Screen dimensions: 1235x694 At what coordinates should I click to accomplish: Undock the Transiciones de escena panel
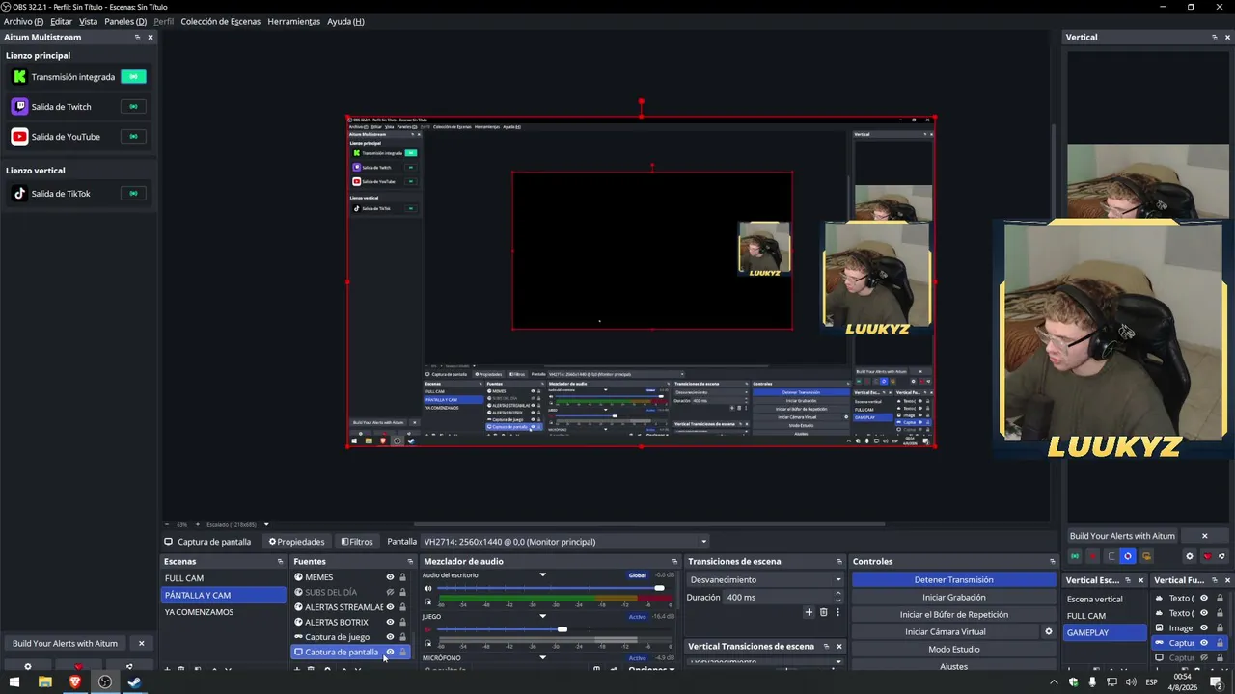(839, 561)
